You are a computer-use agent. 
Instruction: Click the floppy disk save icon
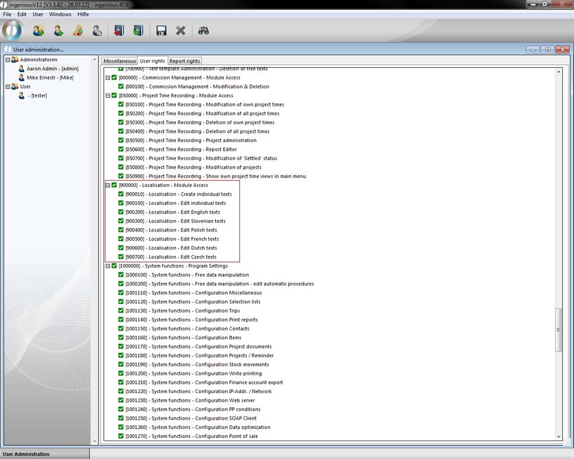pyautogui.click(x=161, y=31)
